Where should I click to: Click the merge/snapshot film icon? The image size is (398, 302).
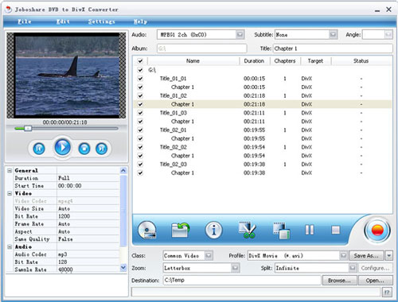coord(282,230)
